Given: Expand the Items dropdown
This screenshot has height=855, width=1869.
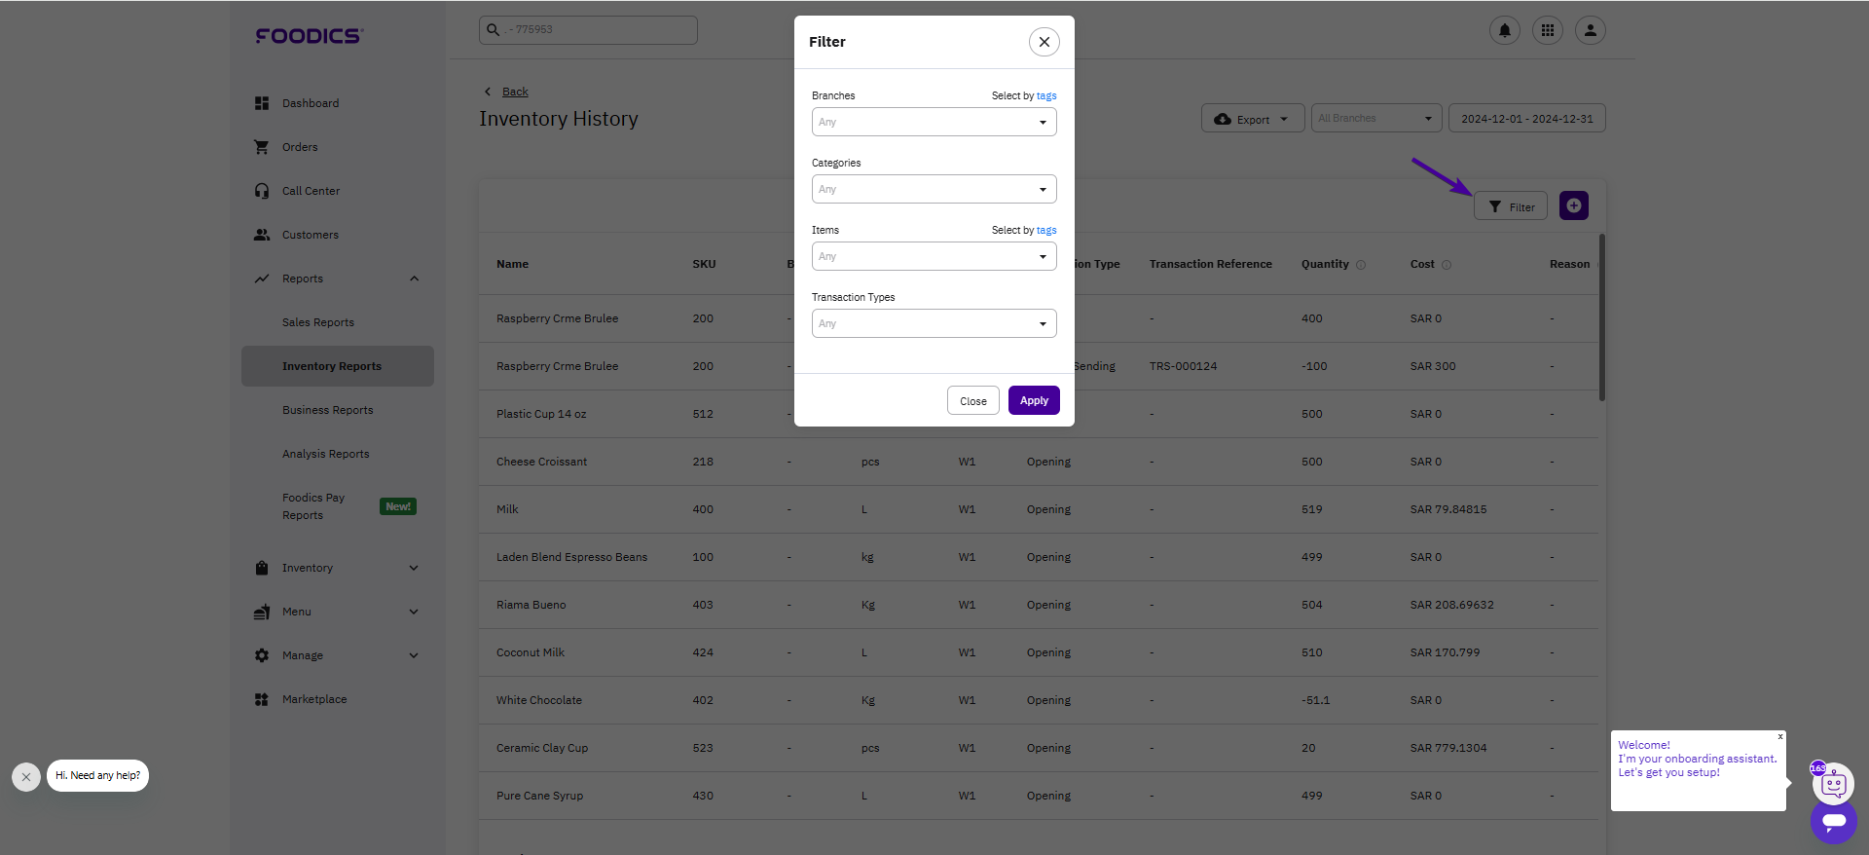Looking at the screenshot, I should click(x=934, y=256).
